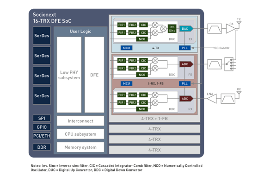
Task: Click the PLL block in the 4-RX, 1-FB row
Action: tap(185, 83)
